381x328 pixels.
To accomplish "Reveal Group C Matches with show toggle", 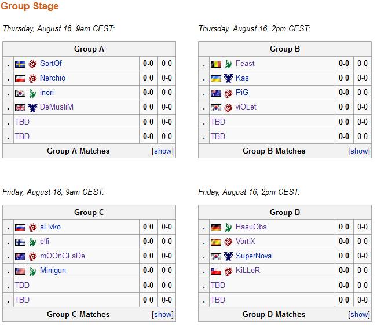I will coord(163,315).
